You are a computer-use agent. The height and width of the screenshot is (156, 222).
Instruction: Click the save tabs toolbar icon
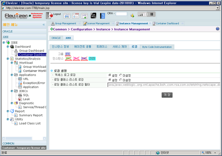tap(67, 16)
